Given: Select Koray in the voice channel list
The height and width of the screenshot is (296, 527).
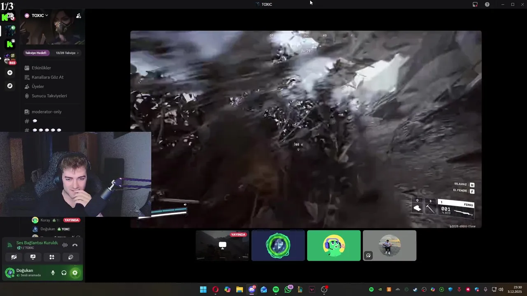Looking at the screenshot, I should point(45,220).
